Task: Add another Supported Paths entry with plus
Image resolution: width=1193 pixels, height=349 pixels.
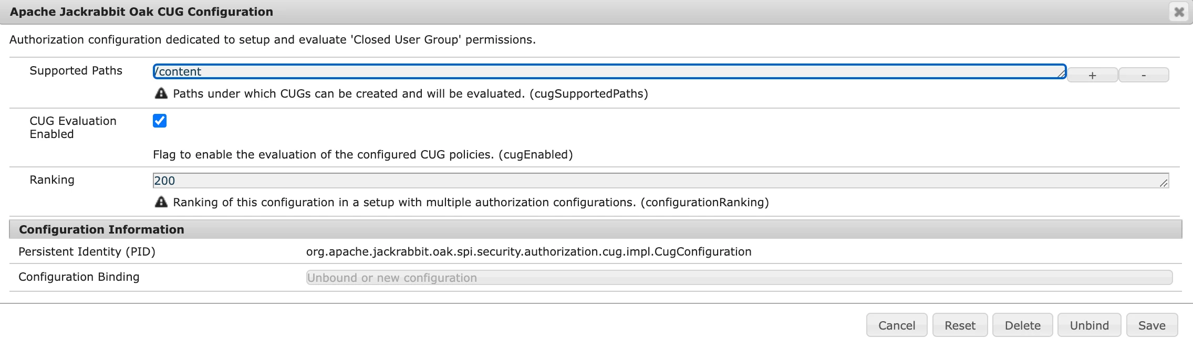Action: (x=1092, y=75)
